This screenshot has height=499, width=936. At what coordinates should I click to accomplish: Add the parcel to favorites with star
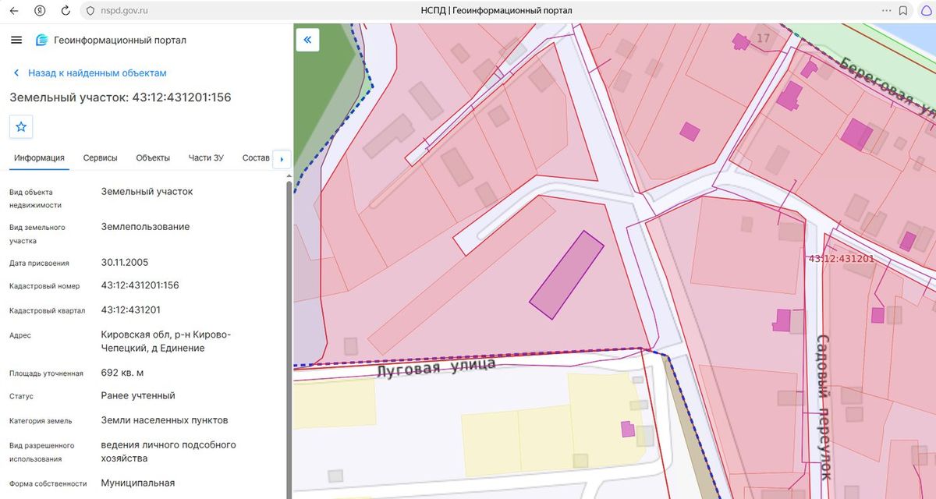[21, 126]
